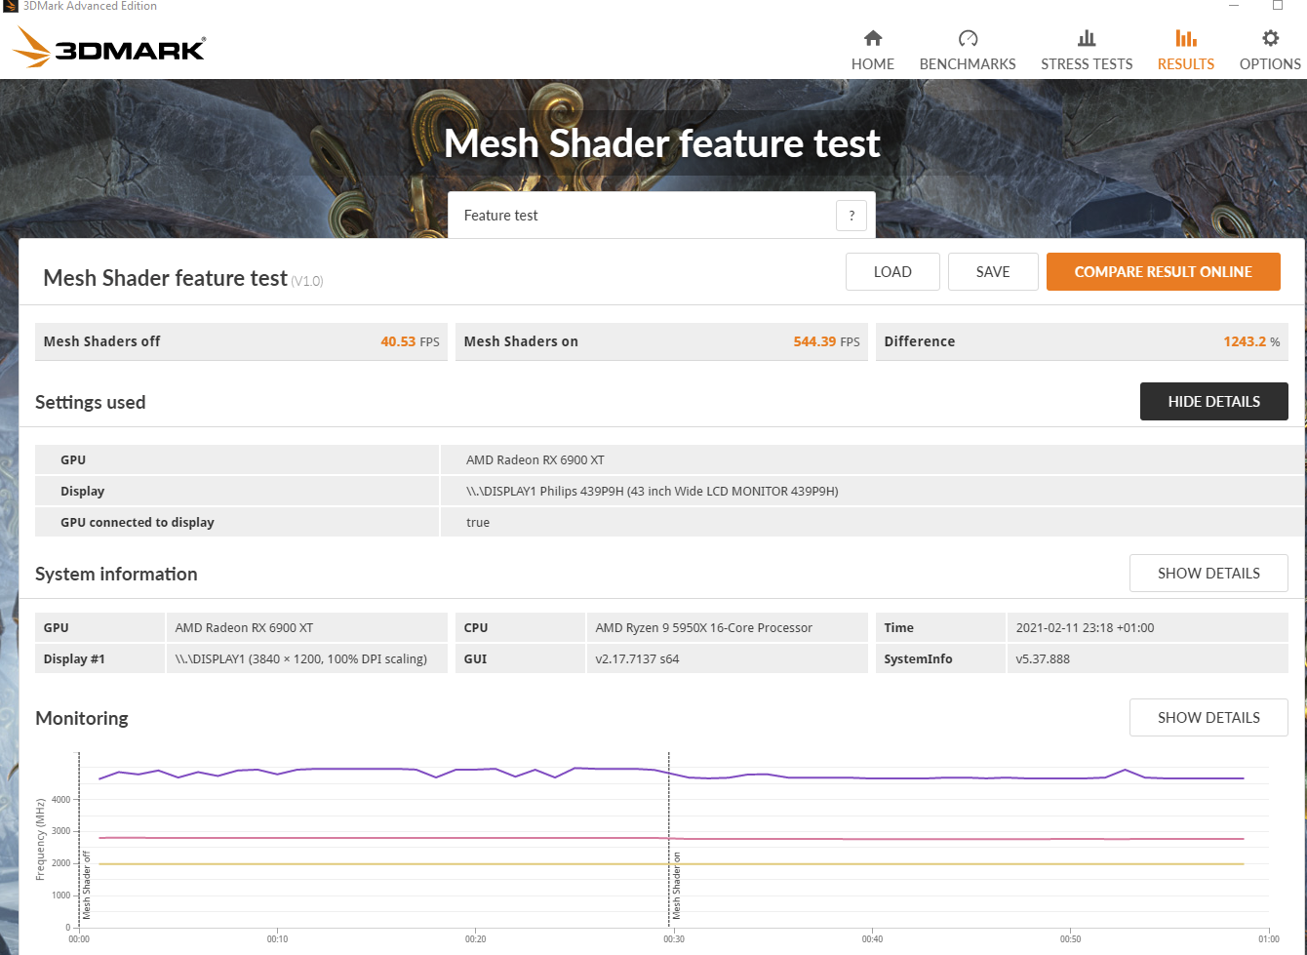Click the System information section heading
This screenshot has height=955, width=1307.
coord(116,575)
